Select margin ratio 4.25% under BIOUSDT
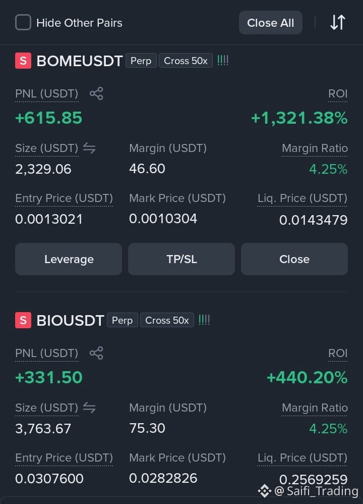363x504 pixels. point(328,428)
